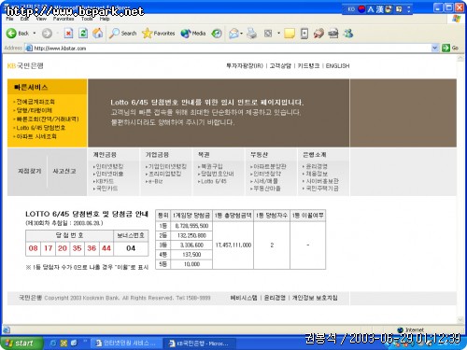Click the Print icon in toolbar

pyautogui.click(x=252, y=34)
